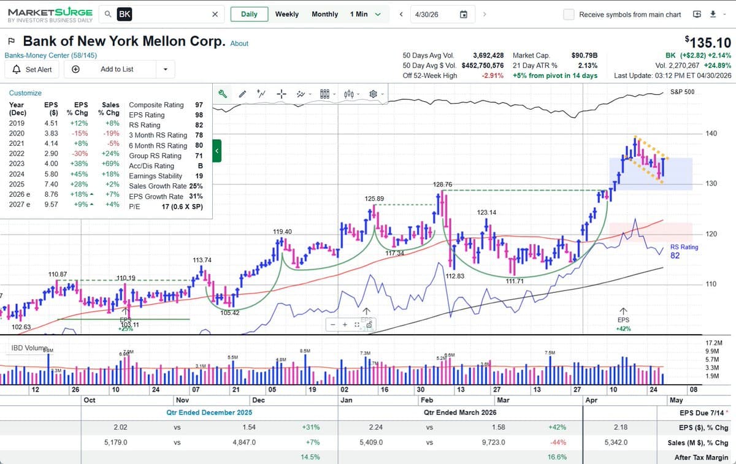
Task: Expand the chart panels dropdown arrow
Action: click(x=334, y=94)
